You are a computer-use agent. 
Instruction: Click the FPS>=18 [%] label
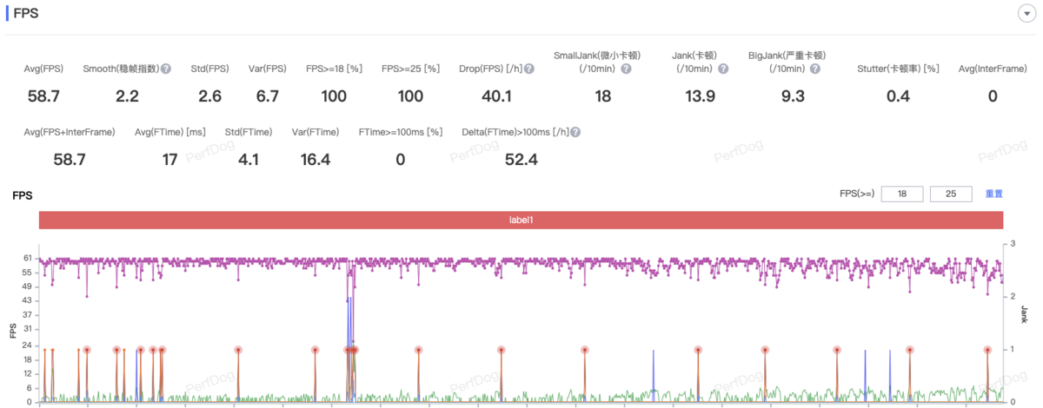(x=334, y=69)
